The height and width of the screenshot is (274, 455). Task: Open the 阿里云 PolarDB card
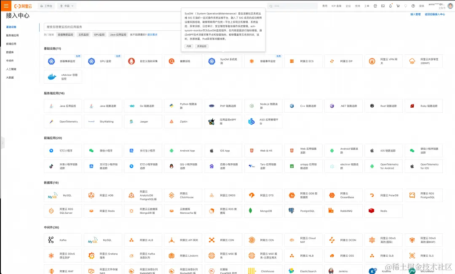(383, 195)
